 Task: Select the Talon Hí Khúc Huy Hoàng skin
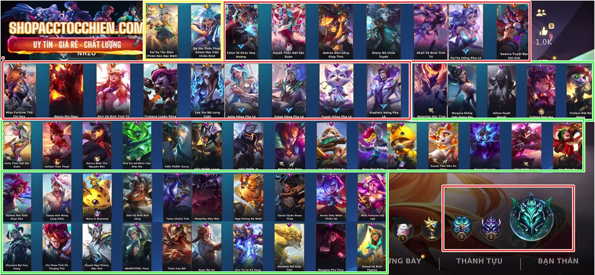[x=241, y=31]
